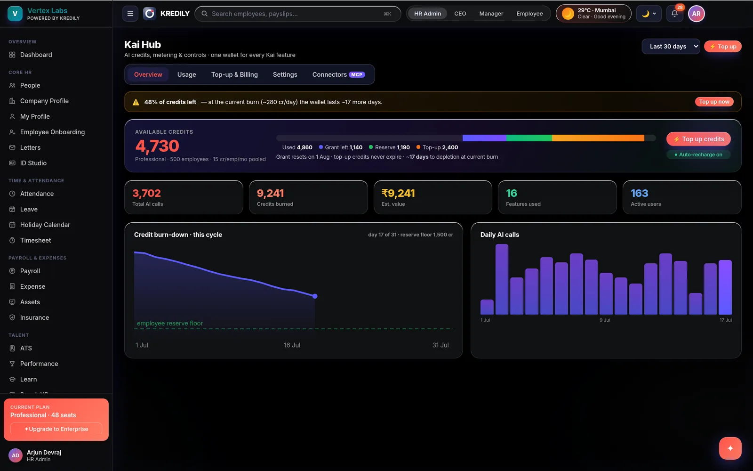Click the Employee Onboarding icon
This screenshot has height=471, width=753.
(12, 132)
